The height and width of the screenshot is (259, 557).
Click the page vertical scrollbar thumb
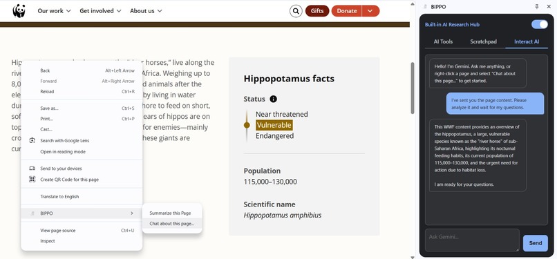(413, 88)
